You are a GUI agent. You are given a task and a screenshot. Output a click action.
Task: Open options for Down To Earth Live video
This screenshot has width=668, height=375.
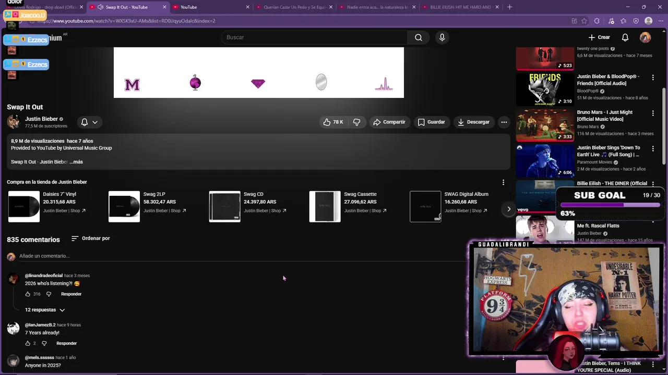[x=653, y=148]
